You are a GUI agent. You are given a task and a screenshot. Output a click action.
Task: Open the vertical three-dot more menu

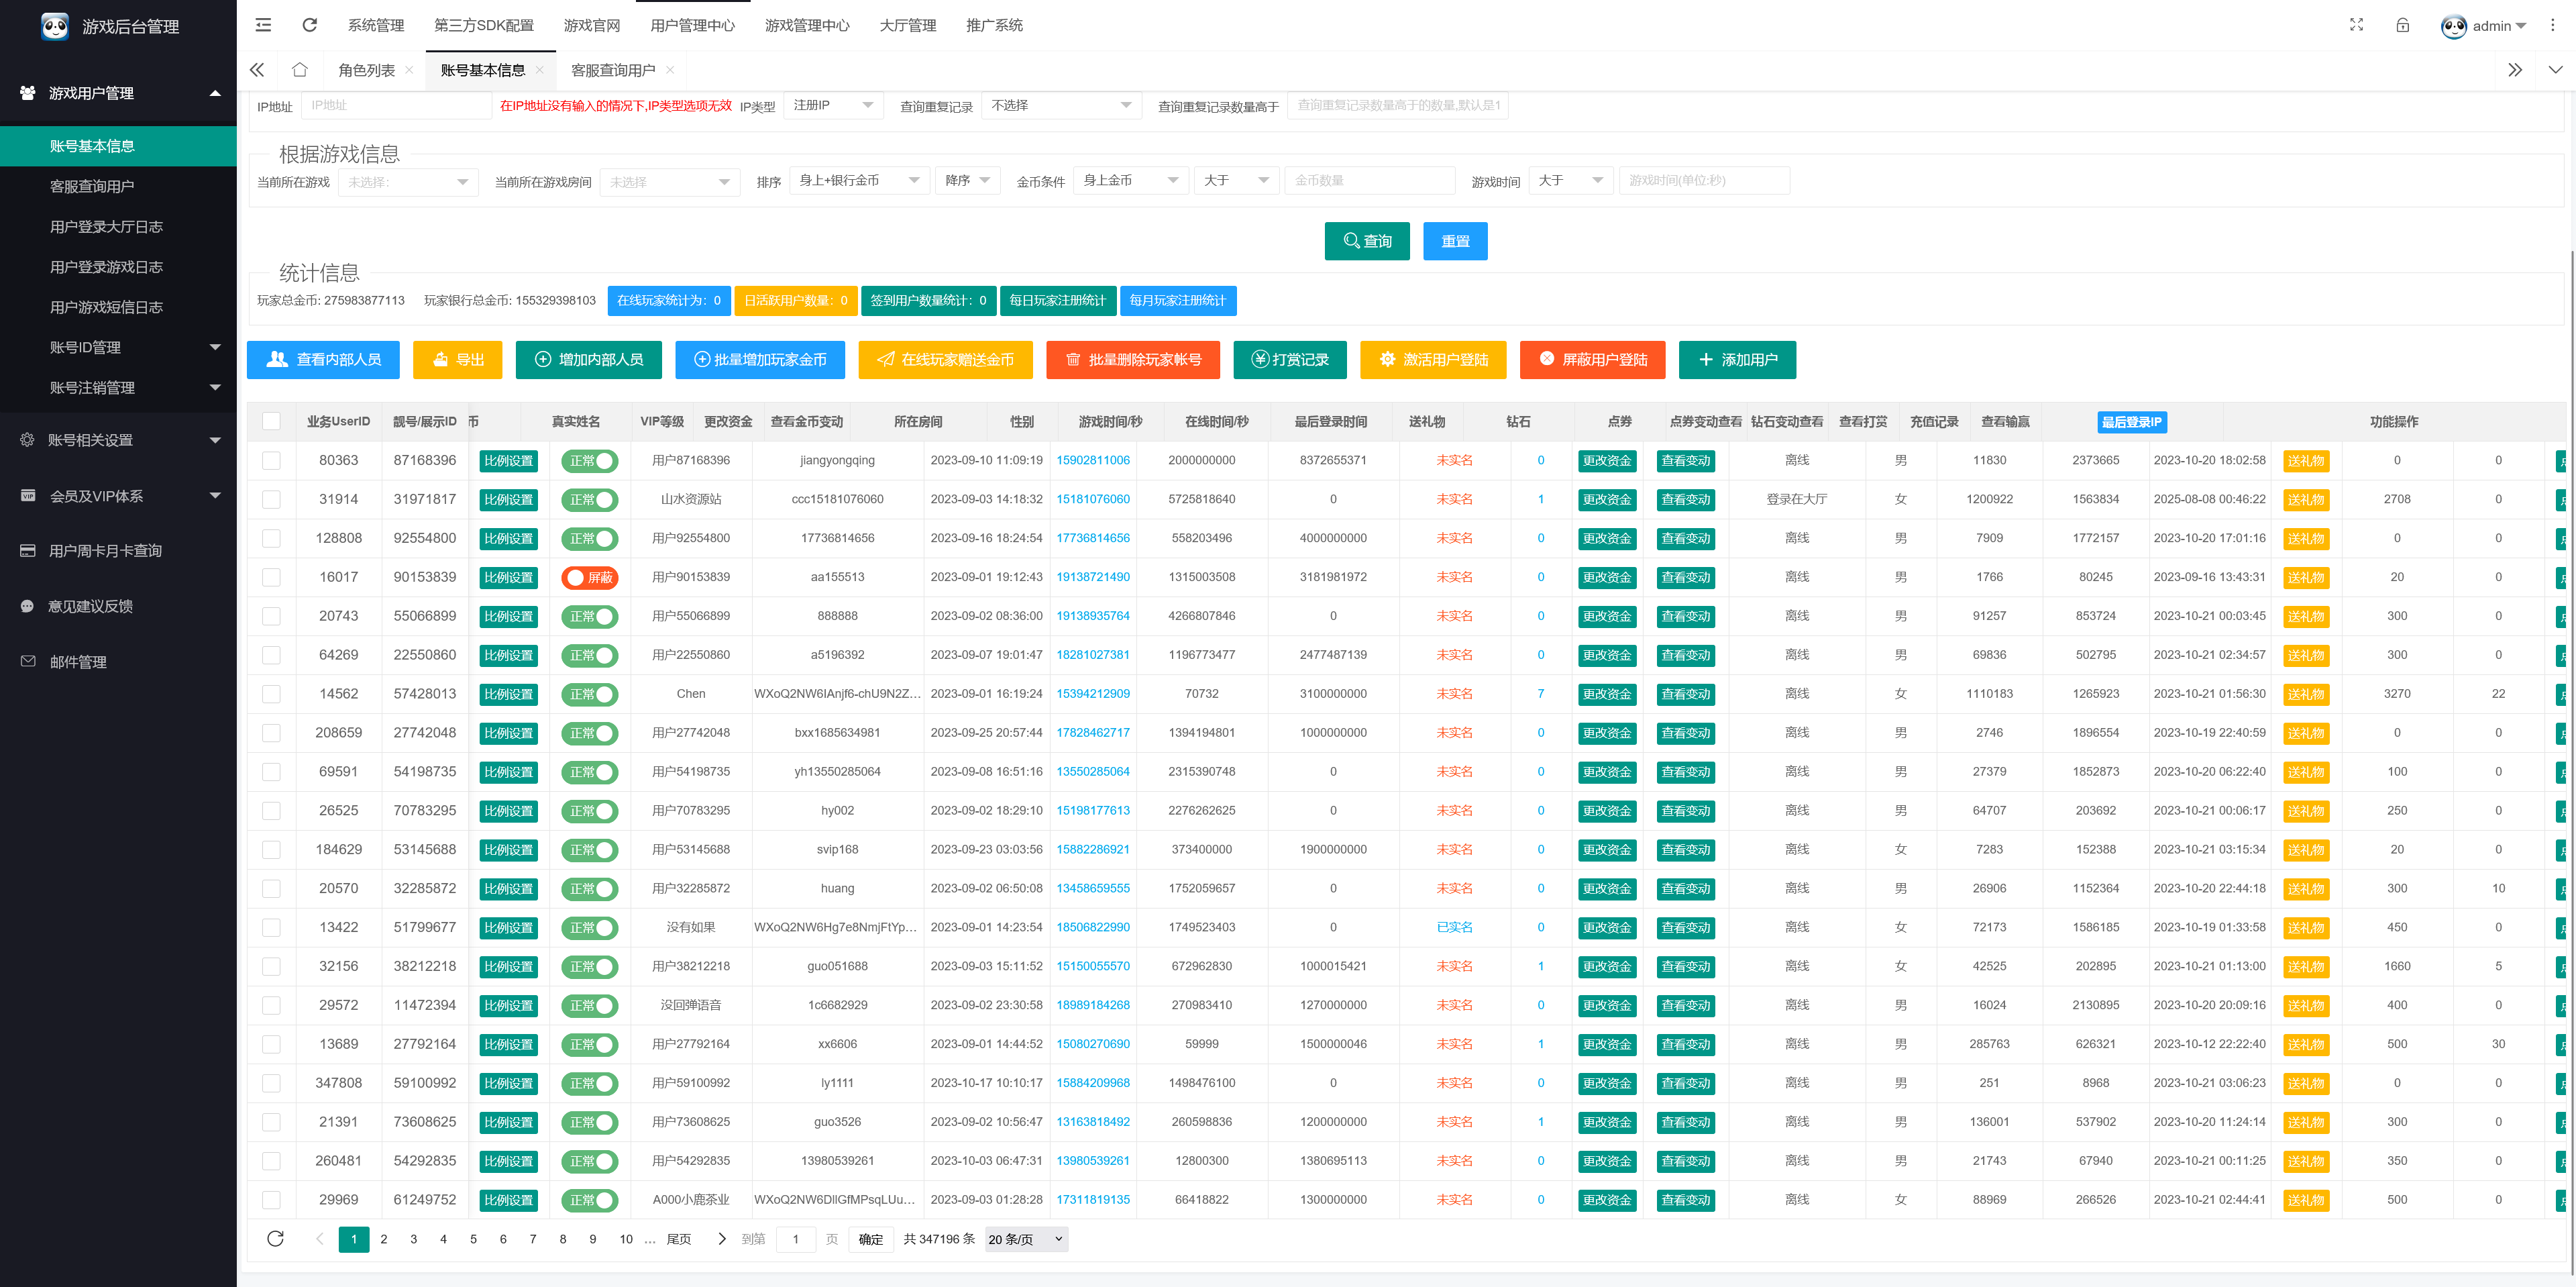(2552, 25)
